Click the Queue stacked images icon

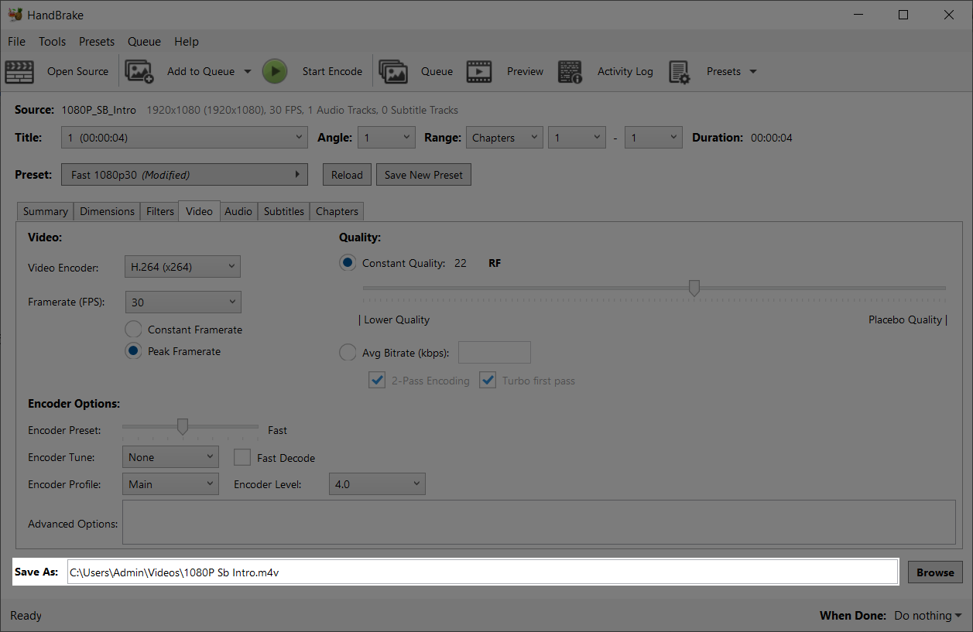pyautogui.click(x=393, y=71)
